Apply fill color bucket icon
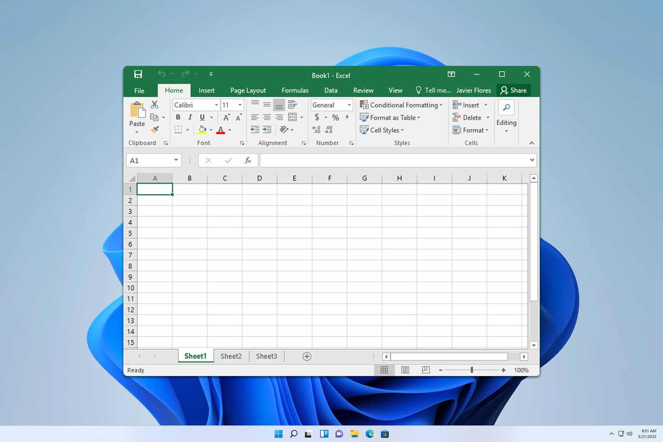The height and width of the screenshot is (442, 663). coord(202,129)
